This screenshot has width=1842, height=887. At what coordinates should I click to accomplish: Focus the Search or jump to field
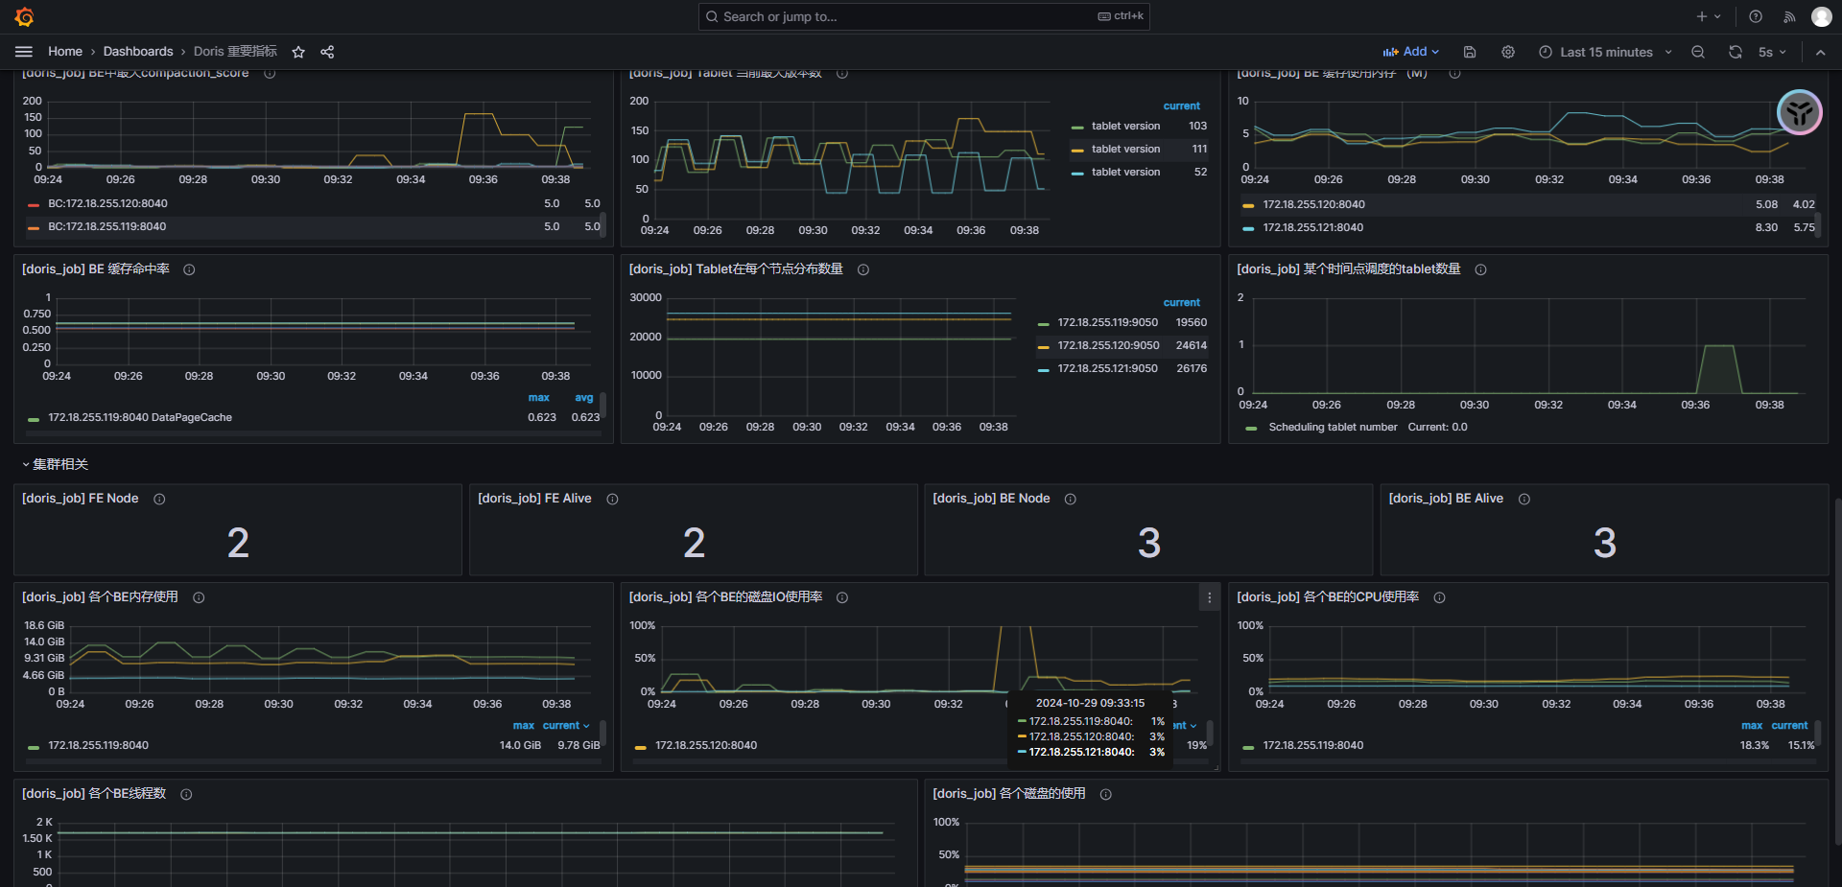[924, 16]
